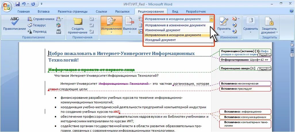Run the Правописание spelling check

click(x=14, y=23)
